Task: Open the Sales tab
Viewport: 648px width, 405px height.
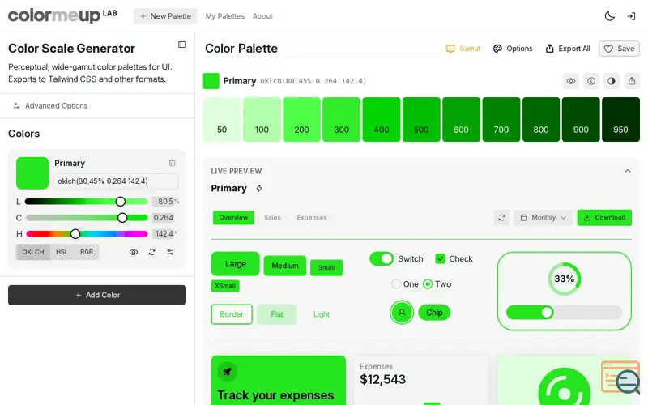Action: click(x=272, y=217)
